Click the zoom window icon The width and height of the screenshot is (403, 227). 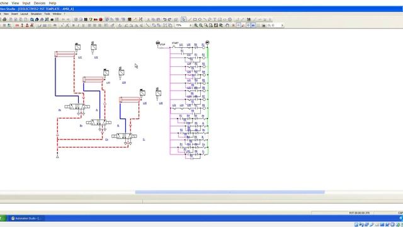click(206, 25)
